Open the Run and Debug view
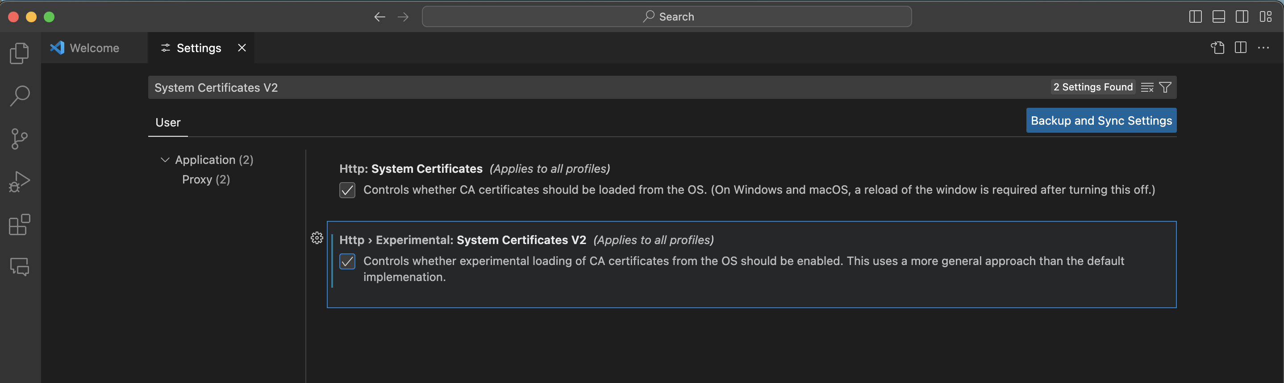Screen dimensions: 1284x383 point(20,182)
